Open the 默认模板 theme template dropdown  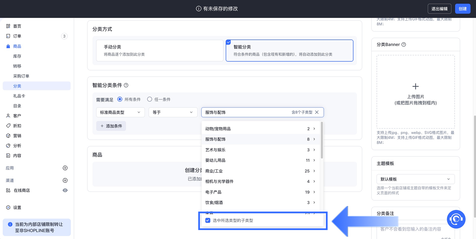pyautogui.click(x=415, y=179)
